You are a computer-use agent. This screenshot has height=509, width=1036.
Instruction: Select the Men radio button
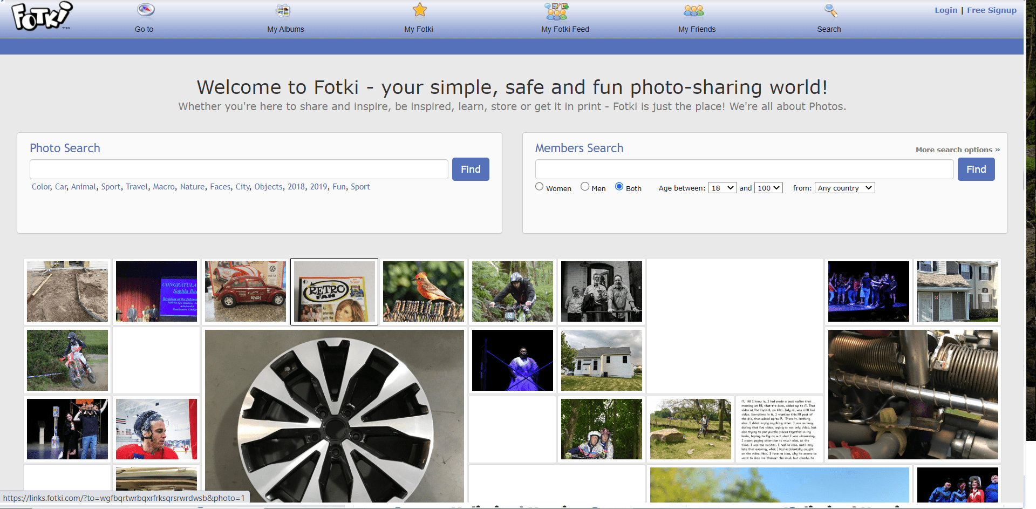pos(585,187)
